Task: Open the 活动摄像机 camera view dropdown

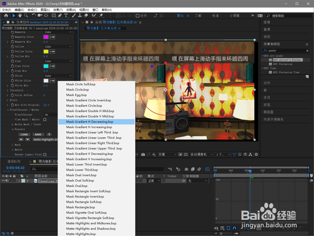Action: point(202,155)
